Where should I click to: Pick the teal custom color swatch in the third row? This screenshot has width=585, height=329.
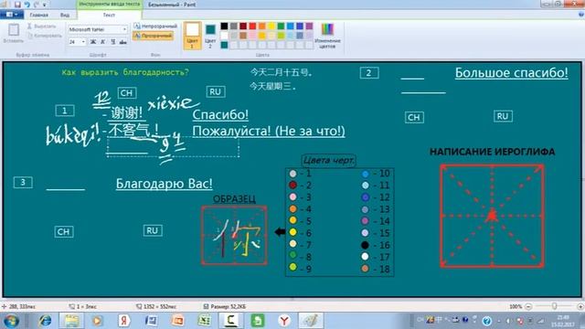coord(224,45)
